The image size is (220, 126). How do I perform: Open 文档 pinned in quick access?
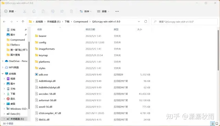(13, 30)
